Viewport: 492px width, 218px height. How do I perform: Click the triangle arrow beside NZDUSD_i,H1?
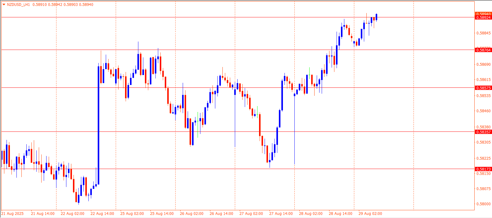pyautogui.click(x=4, y=5)
